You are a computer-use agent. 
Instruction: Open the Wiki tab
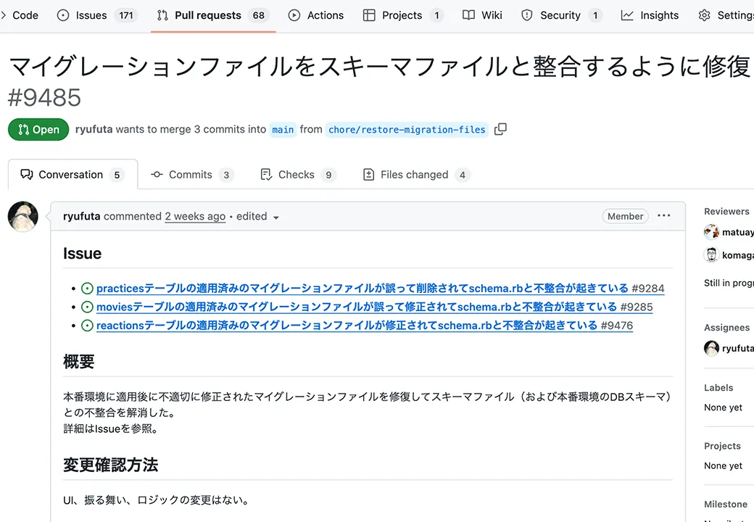pos(482,15)
